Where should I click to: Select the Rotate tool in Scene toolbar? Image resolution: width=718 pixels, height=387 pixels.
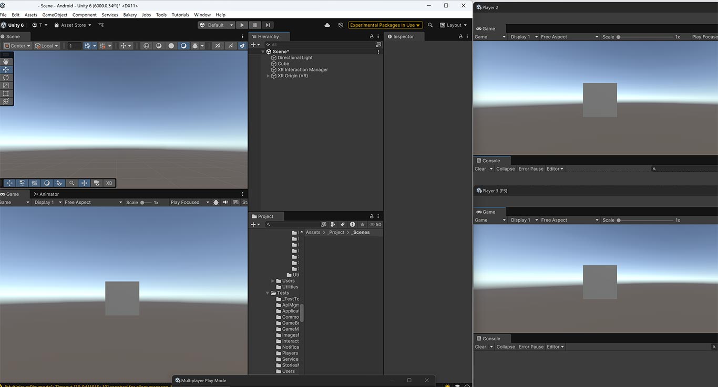(6, 77)
